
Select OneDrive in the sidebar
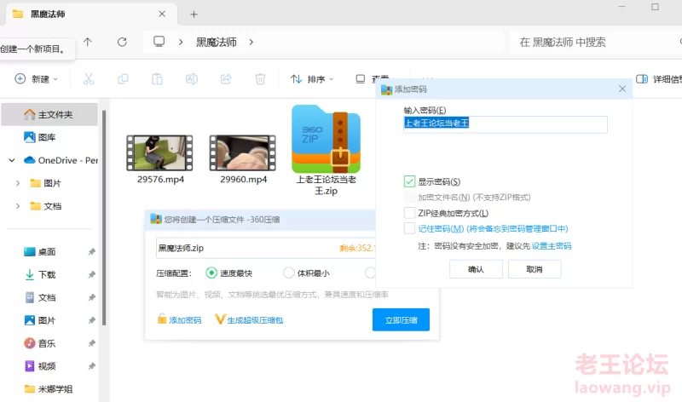tap(61, 160)
